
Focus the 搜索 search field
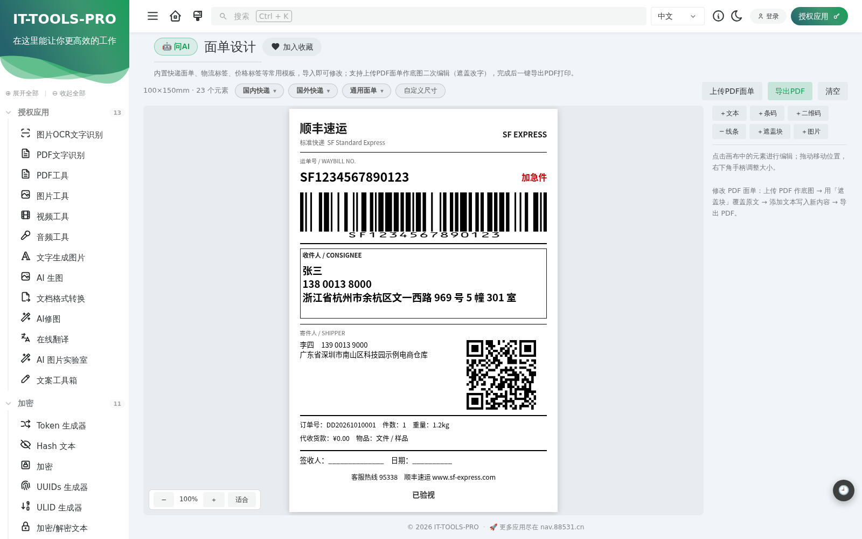tap(429, 16)
